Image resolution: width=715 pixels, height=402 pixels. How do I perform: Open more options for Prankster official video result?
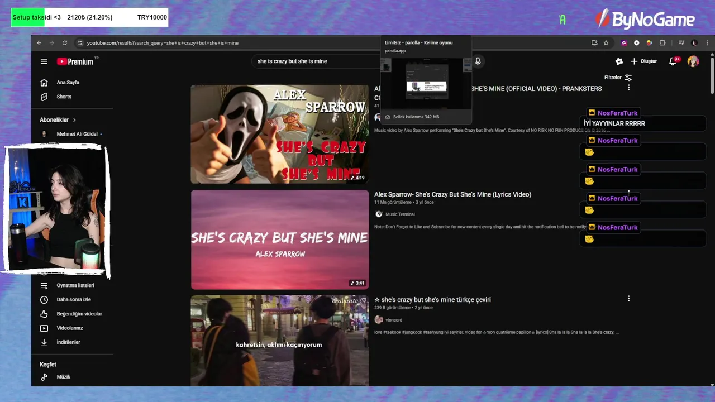(628, 88)
